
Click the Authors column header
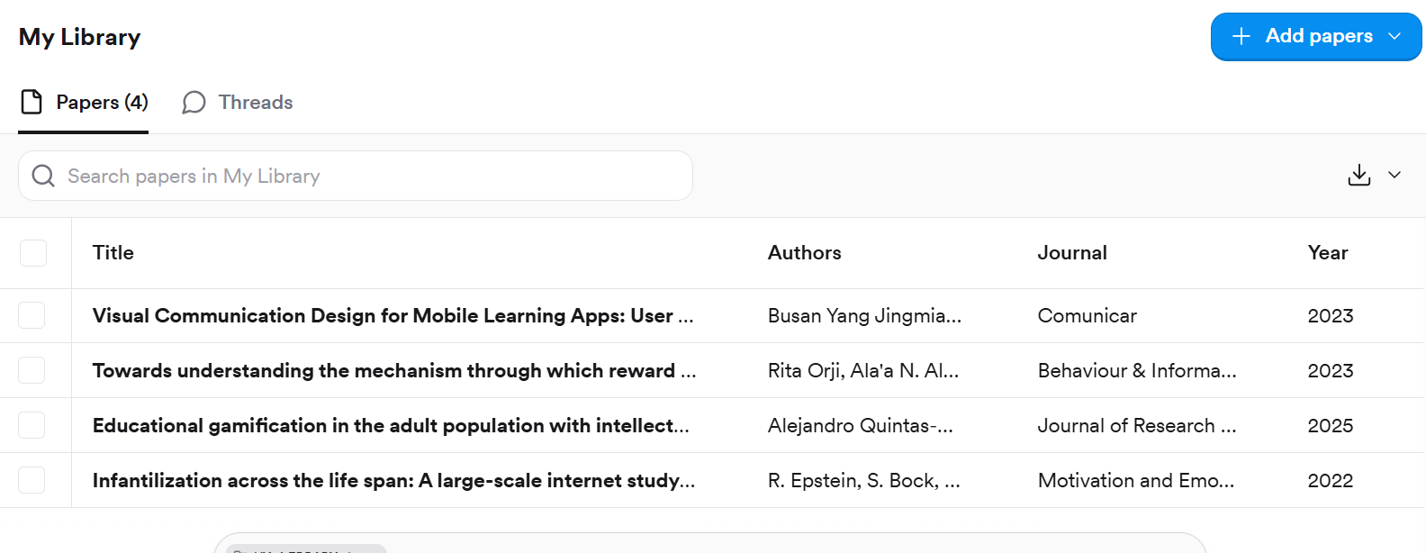point(805,253)
